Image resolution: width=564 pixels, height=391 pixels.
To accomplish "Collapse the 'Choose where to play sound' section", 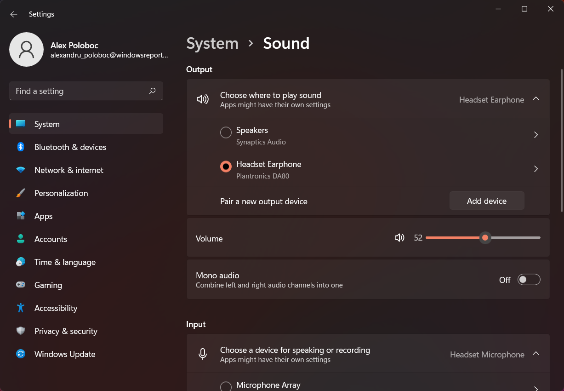I will (x=536, y=98).
